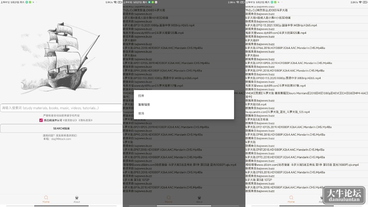The height and width of the screenshot is (207, 368).
Task: Select EP66.2018.HD1080P row in right screen
Action: tap(307, 50)
